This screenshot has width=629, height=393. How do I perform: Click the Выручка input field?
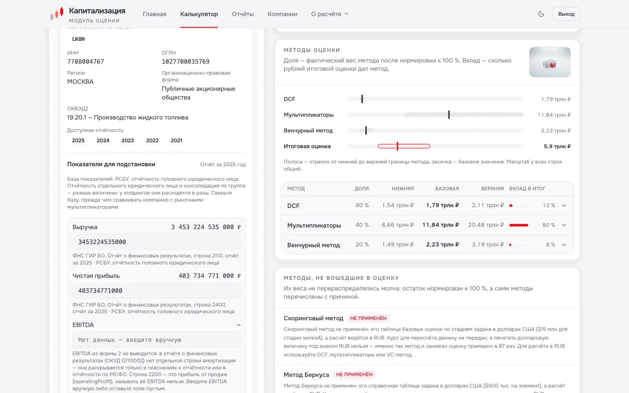coord(156,242)
